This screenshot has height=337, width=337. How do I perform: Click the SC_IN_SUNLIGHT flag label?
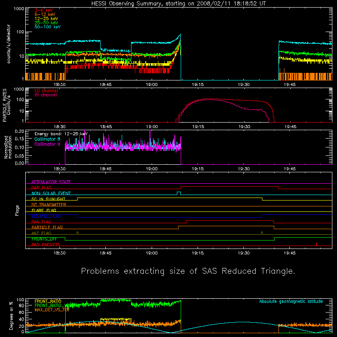point(48,199)
